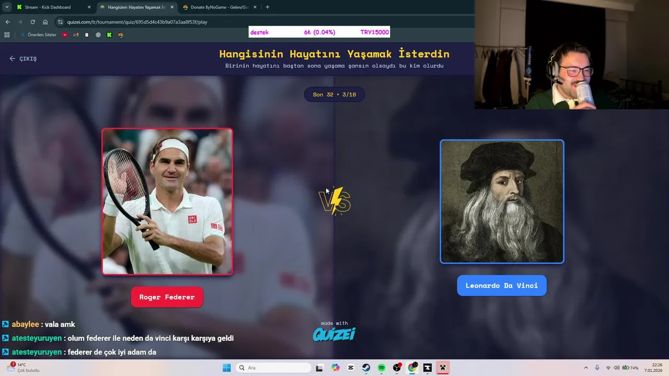This screenshot has width=669, height=376.
Task: Open the black anvil app on taskbar
Action: [428, 368]
